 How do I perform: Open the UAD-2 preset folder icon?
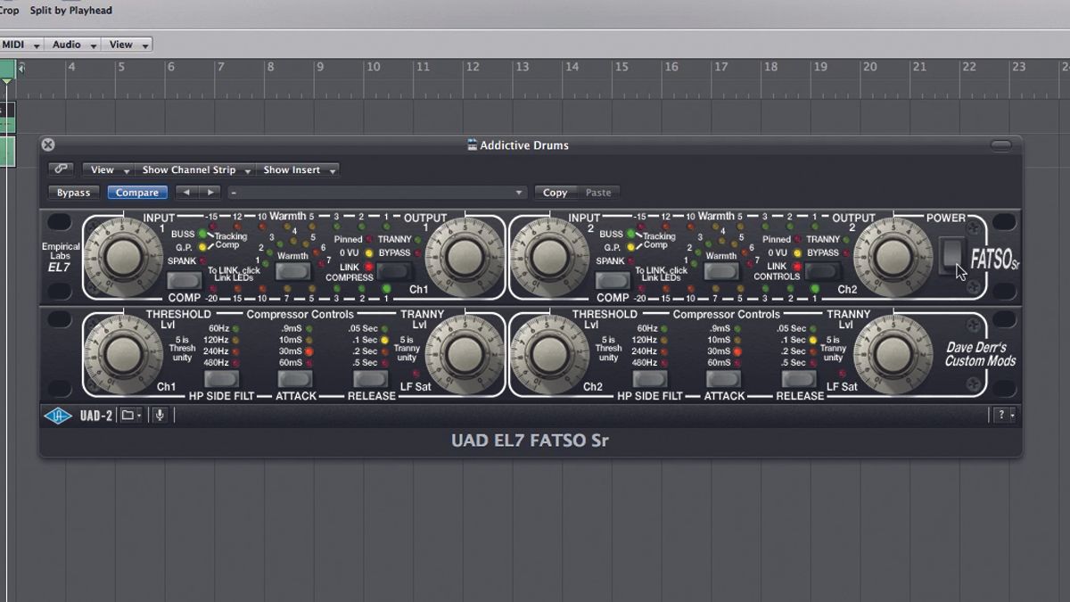(128, 415)
